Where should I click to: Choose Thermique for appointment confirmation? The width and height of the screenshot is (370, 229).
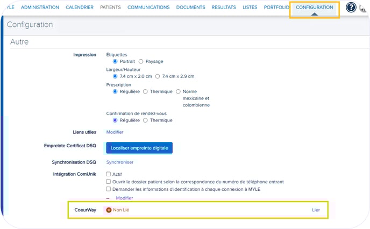coord(145,120)
